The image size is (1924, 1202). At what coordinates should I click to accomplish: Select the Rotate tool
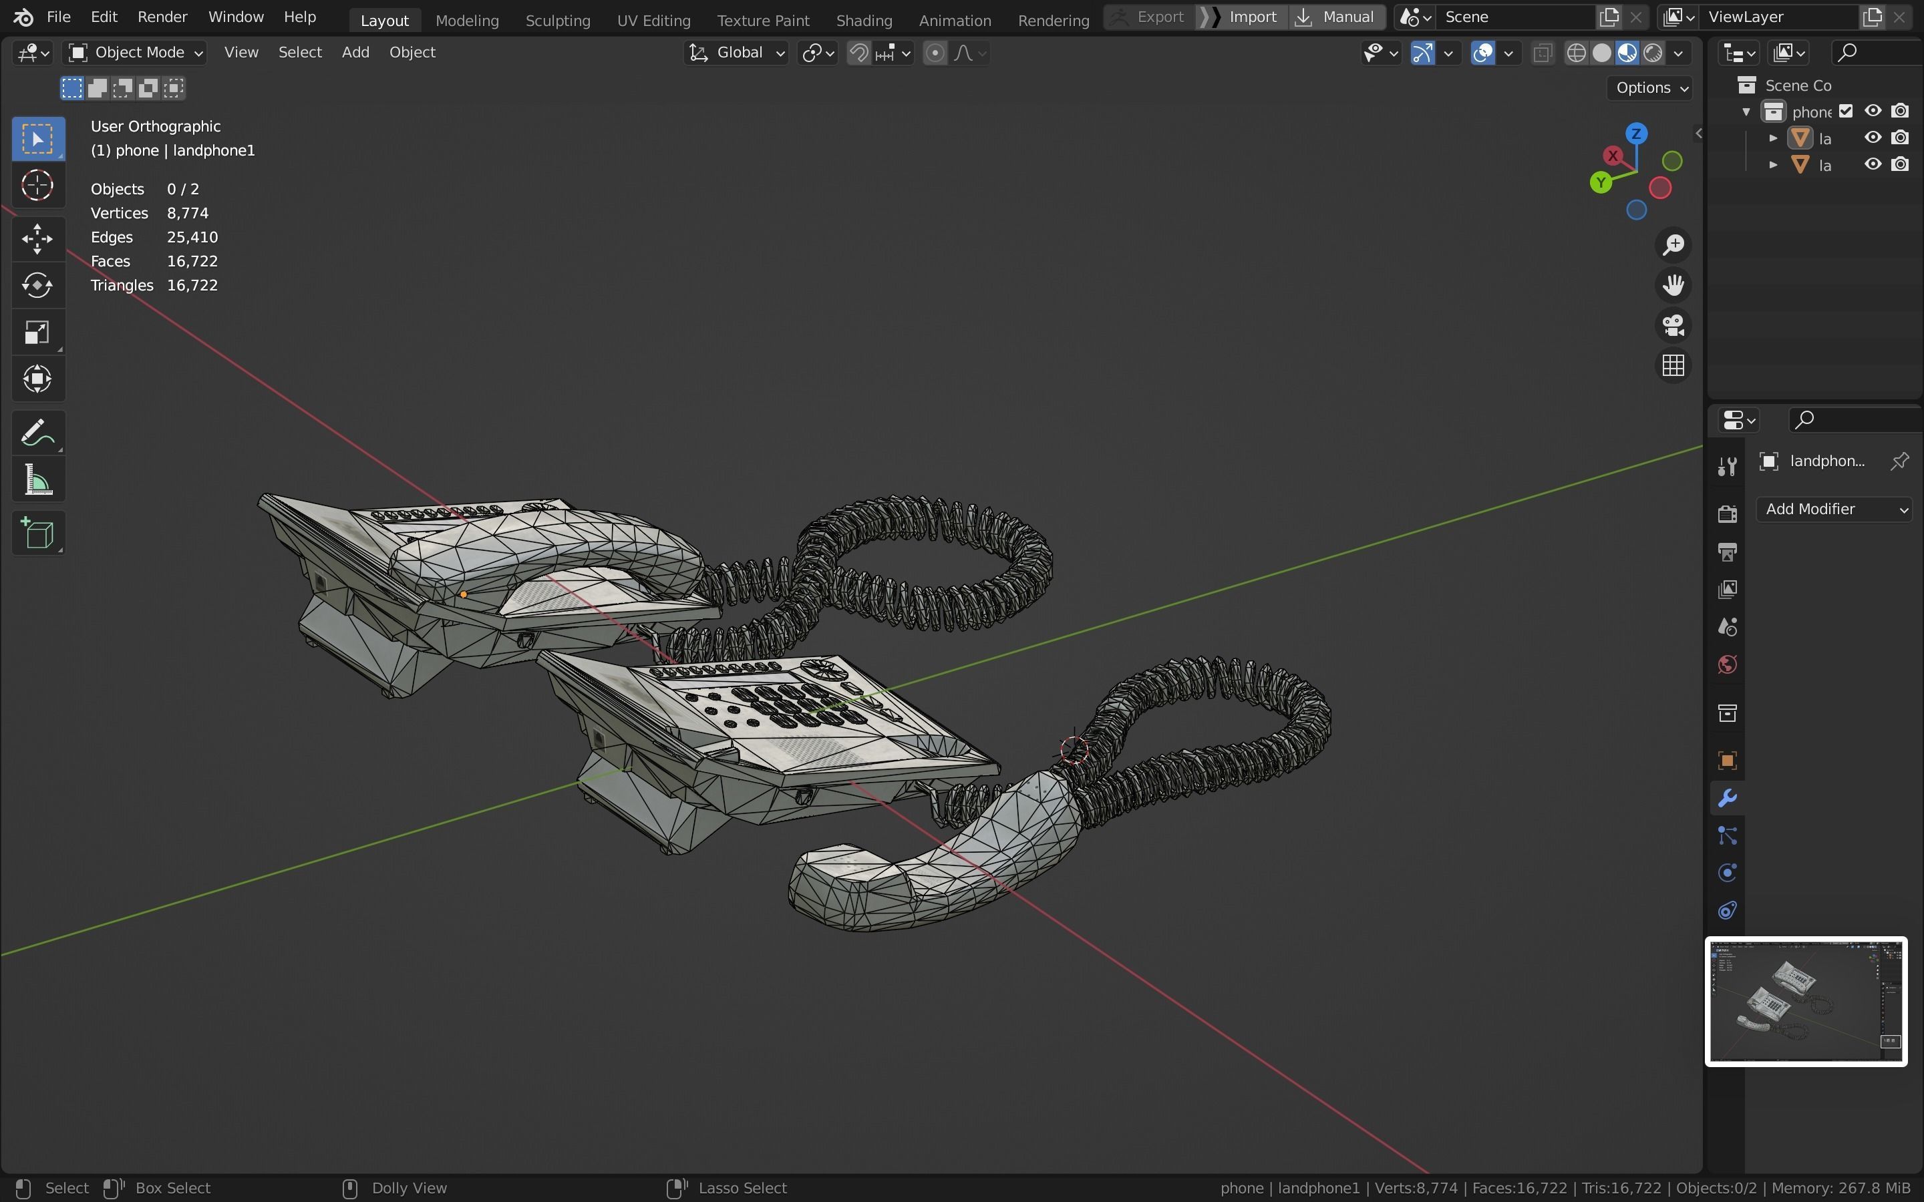click(37, 285)
